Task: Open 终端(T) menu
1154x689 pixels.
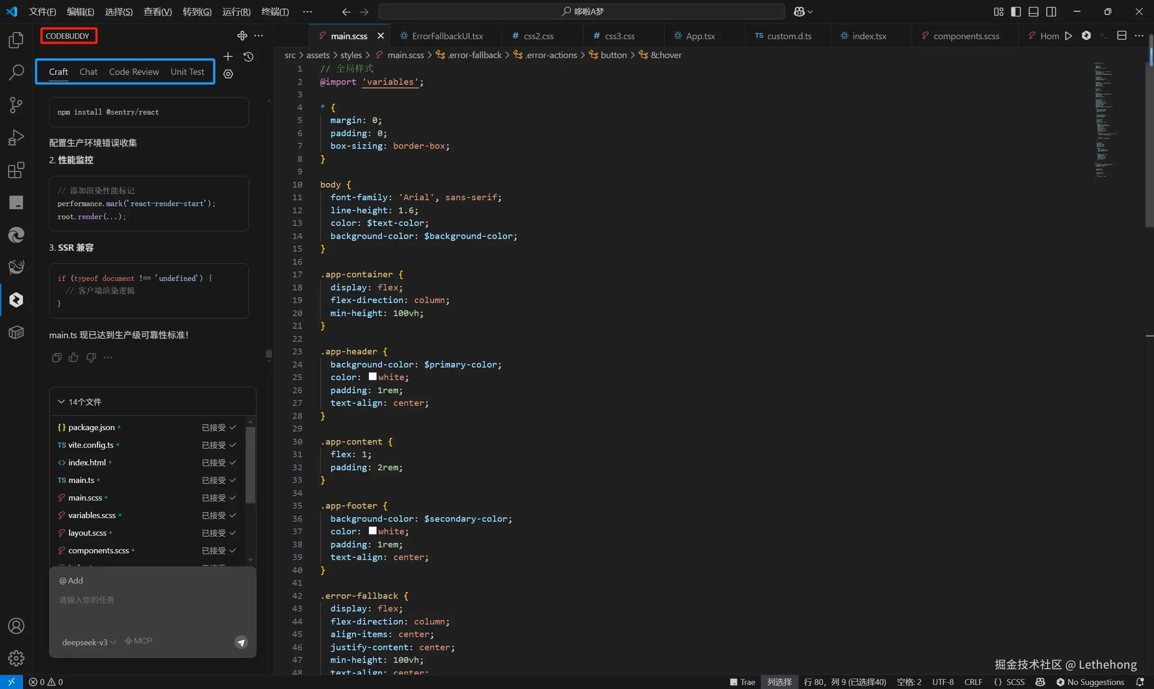Action: [275, 12]
